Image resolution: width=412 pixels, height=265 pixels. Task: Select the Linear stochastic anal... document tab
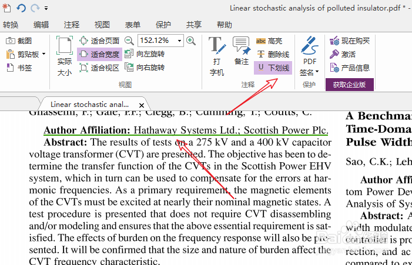90,105
